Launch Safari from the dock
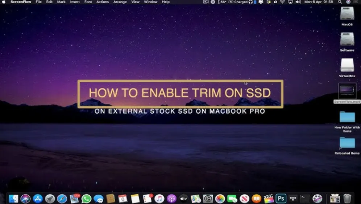This screenshot has width=361, height=204. [x=62, y=199]
